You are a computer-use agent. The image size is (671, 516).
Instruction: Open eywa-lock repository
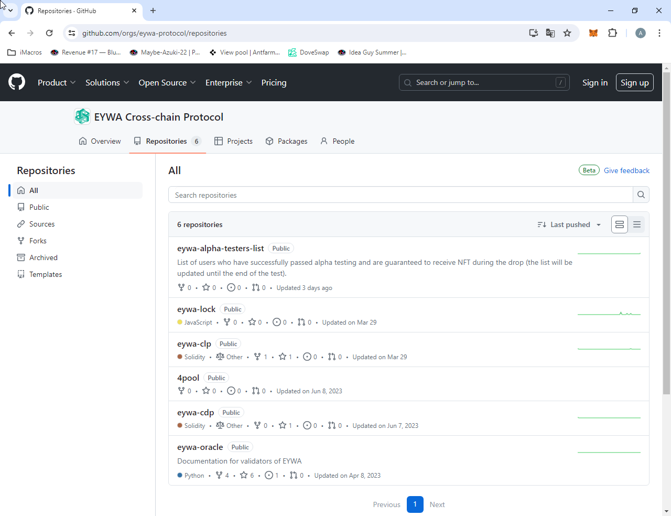coord(196,309)
